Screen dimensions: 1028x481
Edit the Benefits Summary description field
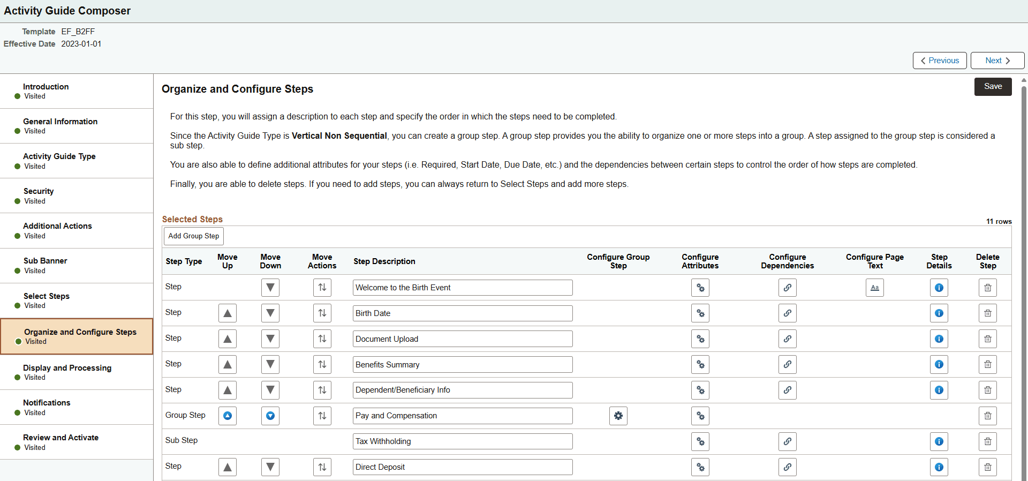(x=463, y=365)
